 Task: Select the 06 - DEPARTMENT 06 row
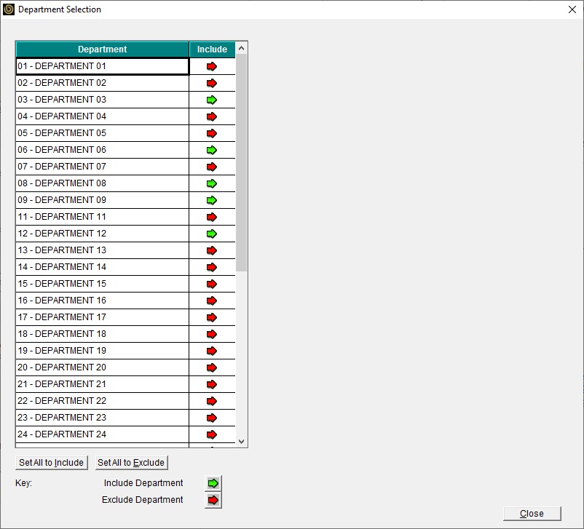tap(103, 150)
